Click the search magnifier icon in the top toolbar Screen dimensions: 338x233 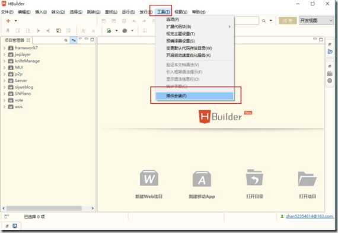coord(264,21)
